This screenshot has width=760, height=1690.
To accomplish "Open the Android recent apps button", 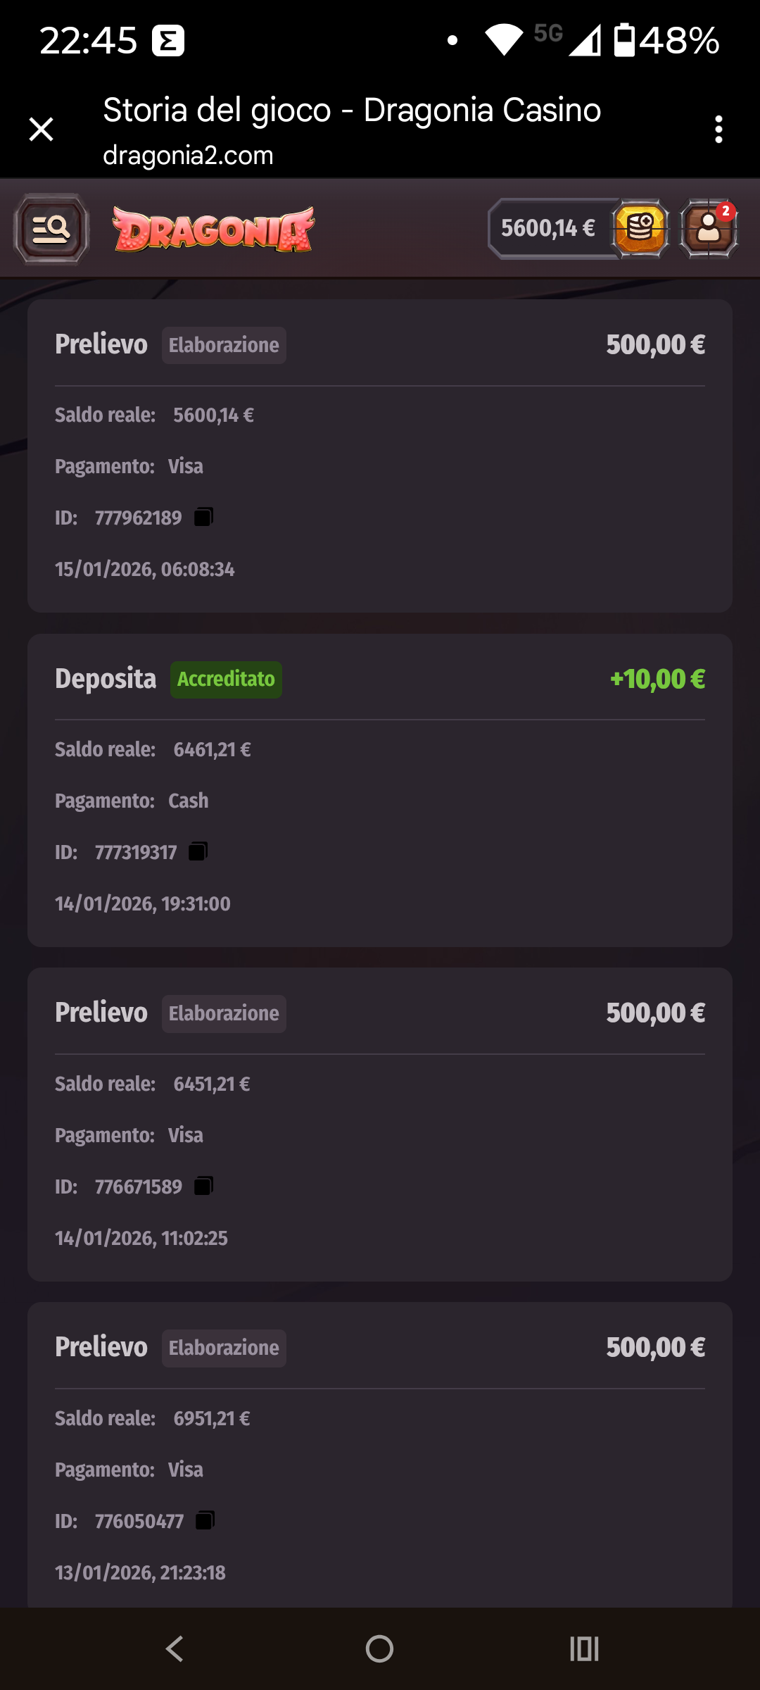I will tap(584, 1648).
